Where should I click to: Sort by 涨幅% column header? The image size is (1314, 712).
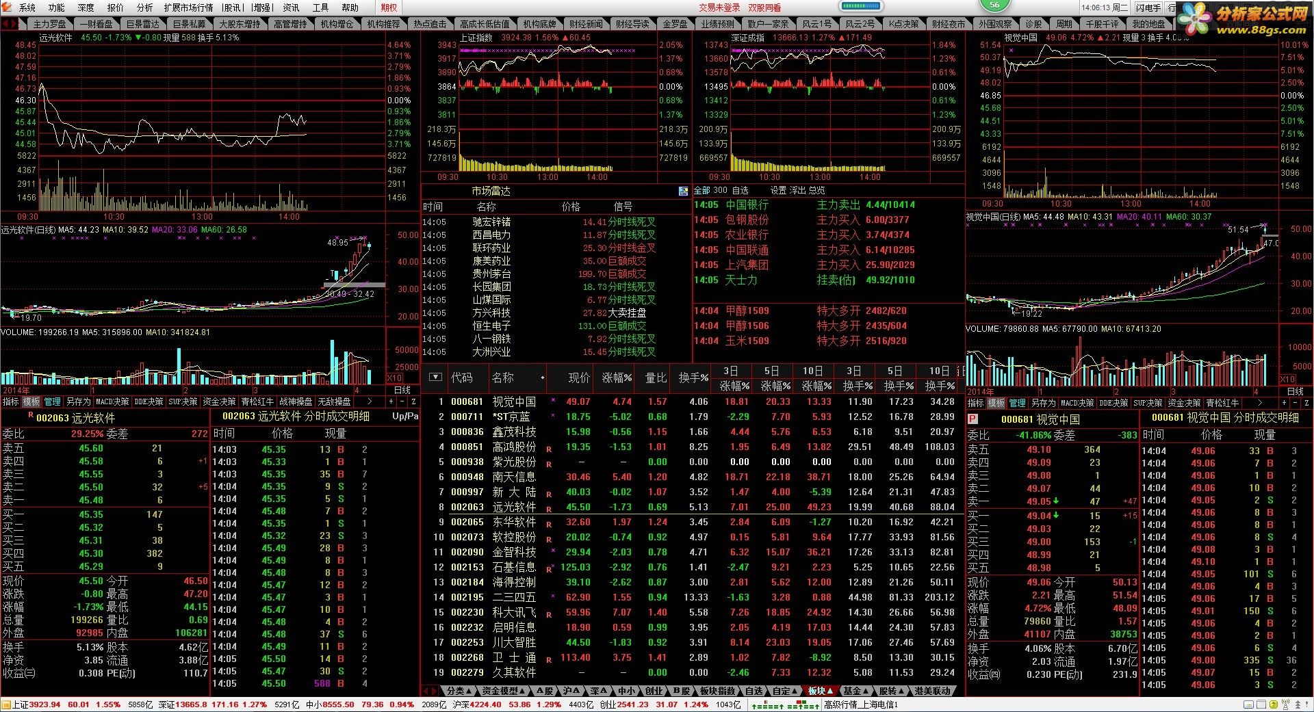point(617,378)
